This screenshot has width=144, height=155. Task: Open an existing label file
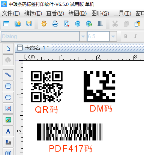coord(18,24)
